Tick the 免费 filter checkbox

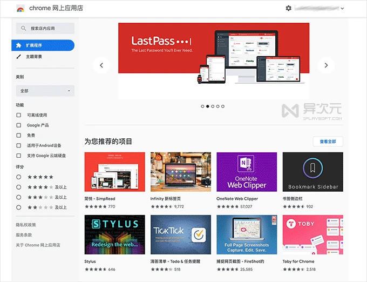click(x=19, y=135)
